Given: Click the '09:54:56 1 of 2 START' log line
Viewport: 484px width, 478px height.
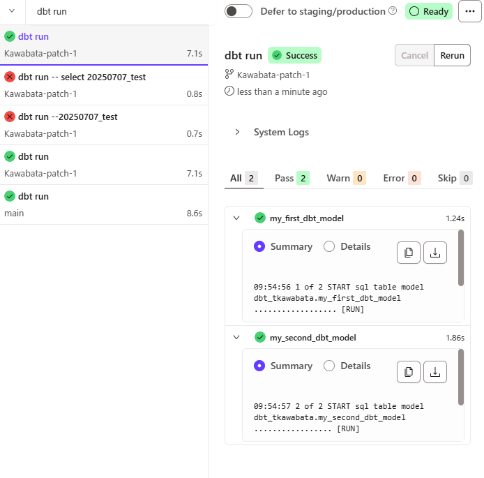Looking at the screenshot, I should point(339,287).
